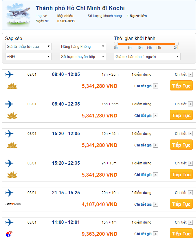Expand Chi tiết for the 21:15 - 25:25 flight

[190, 193]
